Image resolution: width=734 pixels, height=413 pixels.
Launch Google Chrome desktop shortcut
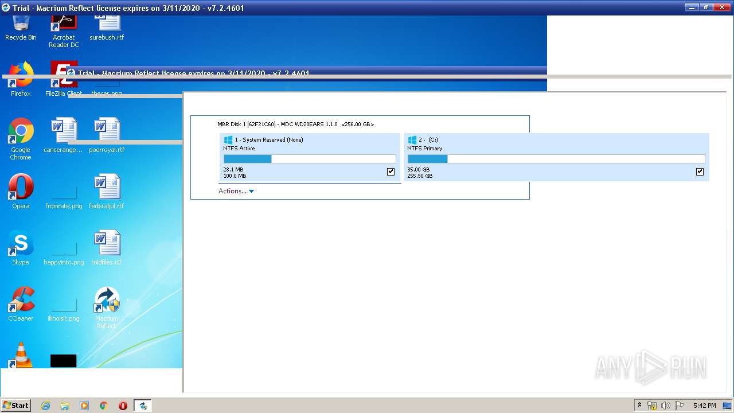point(21,139)
